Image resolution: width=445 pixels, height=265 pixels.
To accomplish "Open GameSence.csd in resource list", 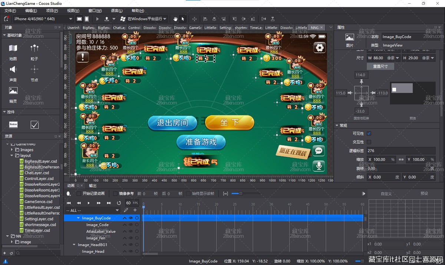I will click(x=38, y=202).
